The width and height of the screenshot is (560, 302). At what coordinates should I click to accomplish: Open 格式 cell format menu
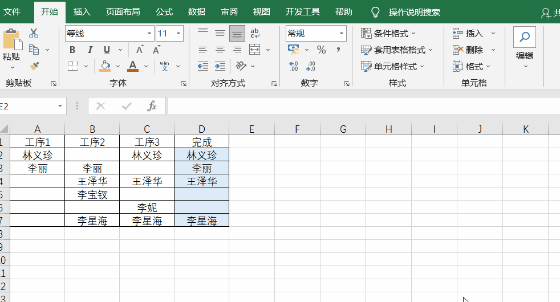pyautogui.click(x=472, y=67)
